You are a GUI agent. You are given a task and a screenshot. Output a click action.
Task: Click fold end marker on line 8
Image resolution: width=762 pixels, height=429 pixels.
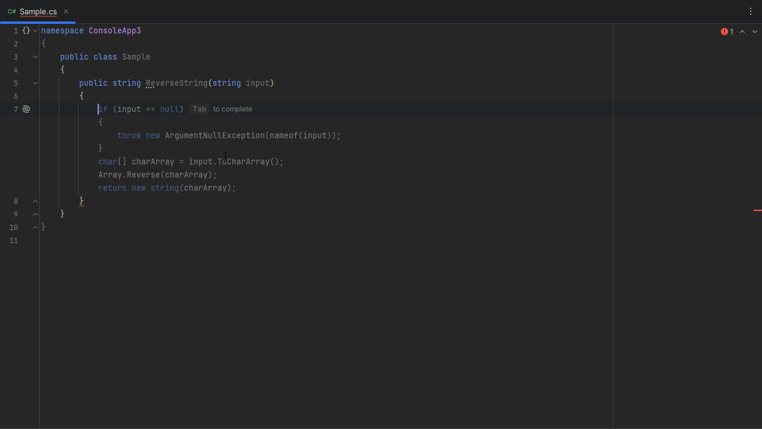point(35,201)
